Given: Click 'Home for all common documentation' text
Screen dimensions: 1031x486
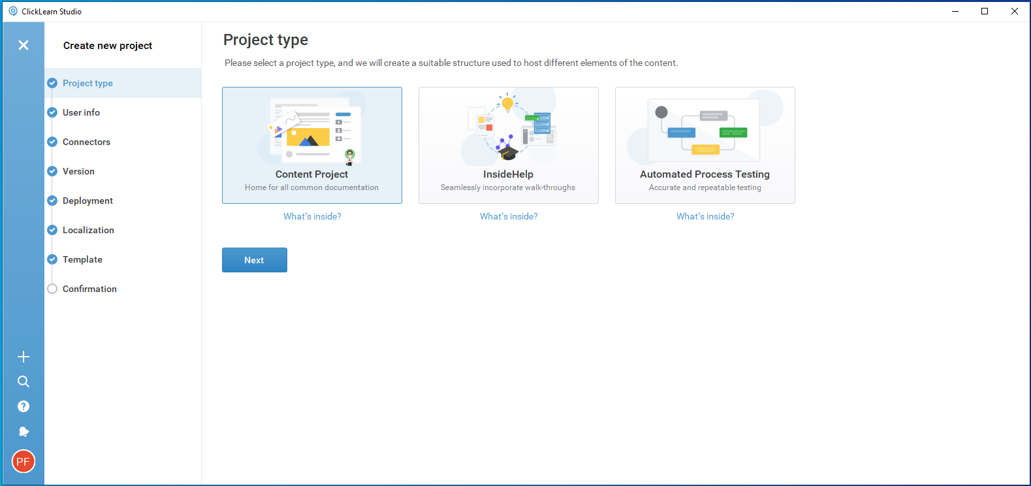Looking at the screenshot, I should click(x=312, y=187).
